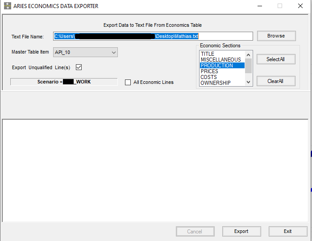Viewport: 312px width, 241px height.
Task: Select COSTS in Economic Sections list
Action: point(222,77)
